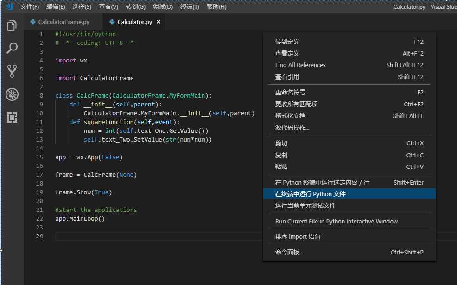
Task: Select Run Current File in Python Interactive Window
Action: point(349,222)
